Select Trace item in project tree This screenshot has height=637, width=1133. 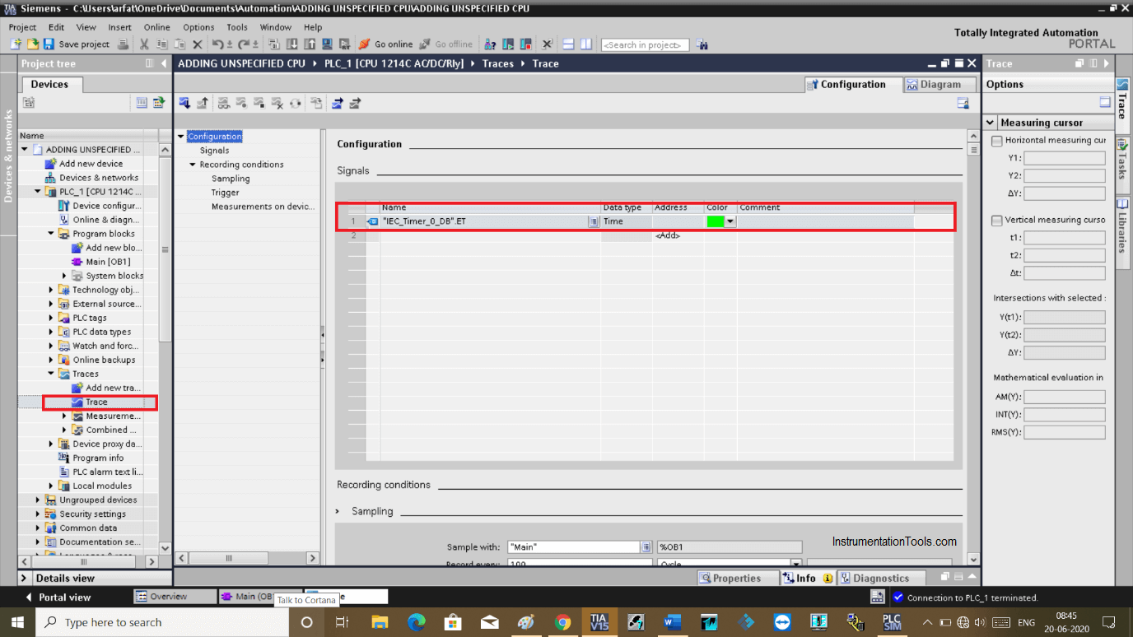pos(96,402)
